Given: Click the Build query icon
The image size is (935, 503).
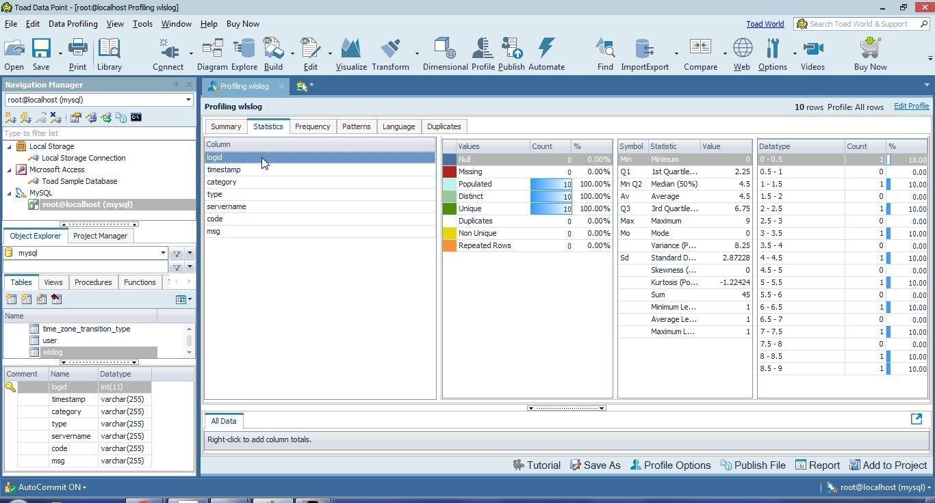Looking at the screenshot, I should click(x=273, y=54).
